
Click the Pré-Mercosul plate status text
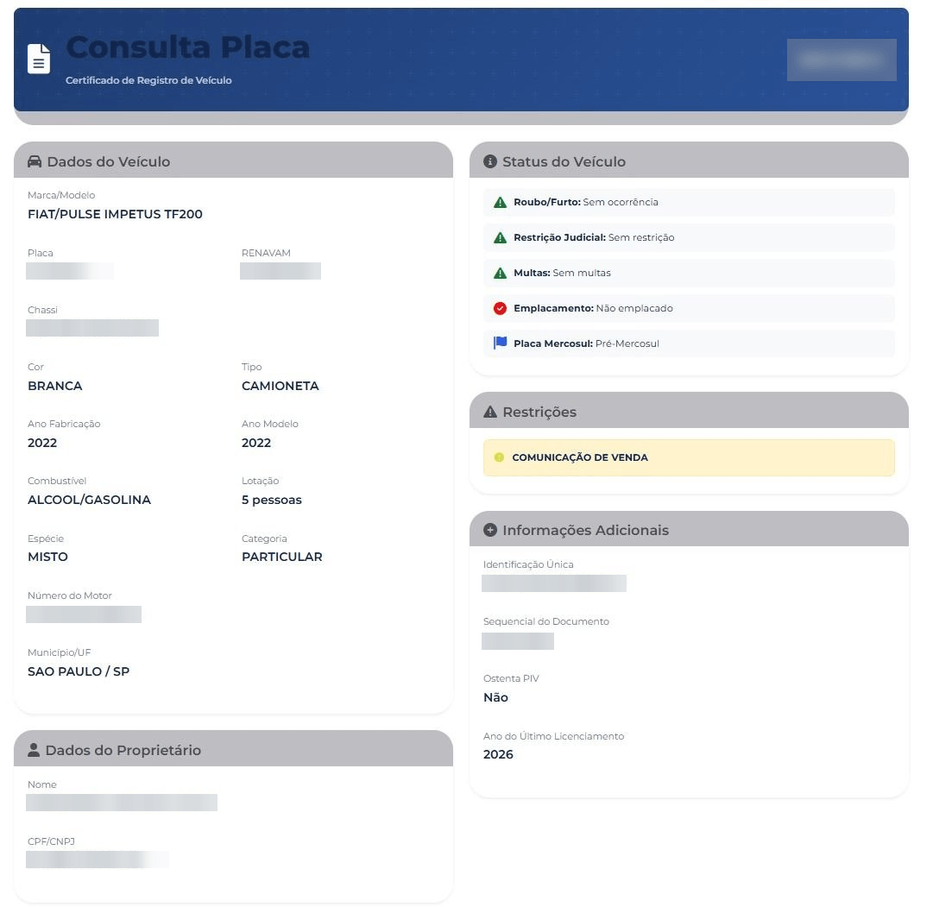point(627,343)
